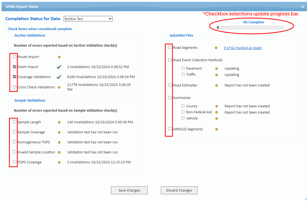The image size is (308, 204).
Task: Click the Discard Changes button
Action: click(x=179, y=190)
